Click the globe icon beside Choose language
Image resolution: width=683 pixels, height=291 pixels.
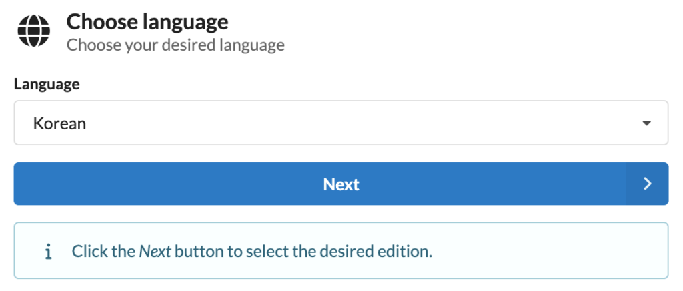pyautogui.click(x=34, y=31)
